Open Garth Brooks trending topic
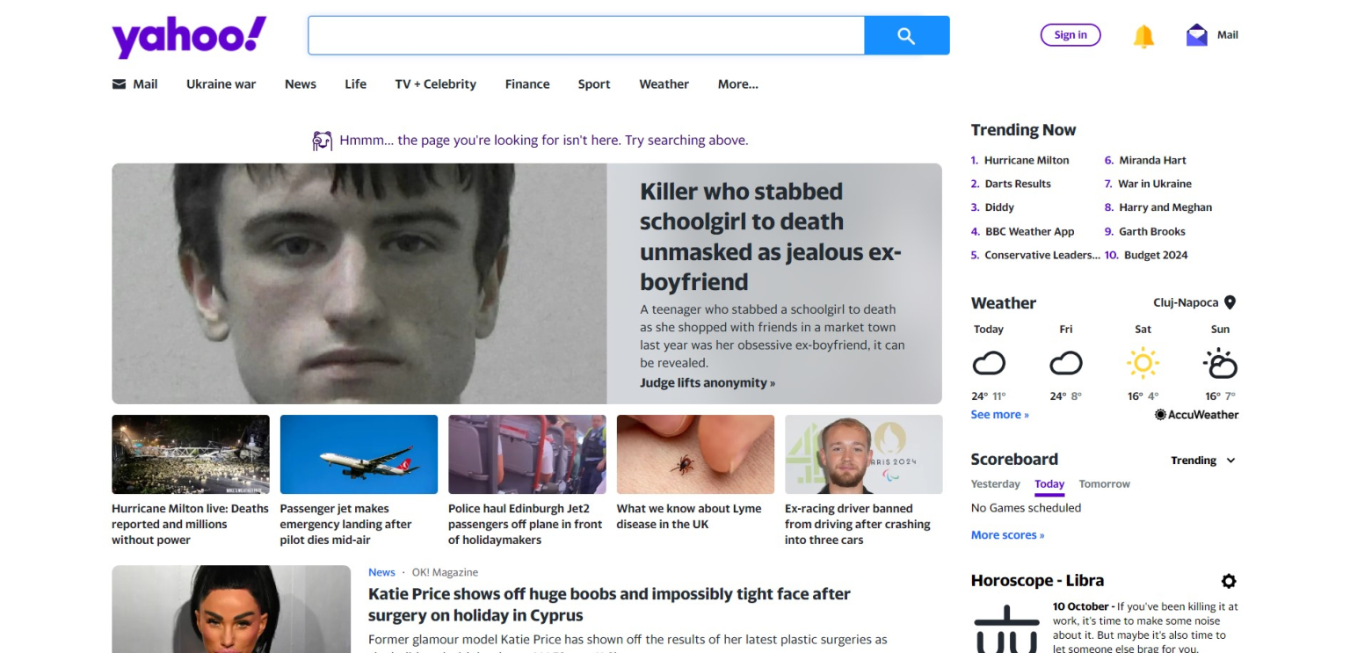The image size is (1350, 653). click(1152, 231)
